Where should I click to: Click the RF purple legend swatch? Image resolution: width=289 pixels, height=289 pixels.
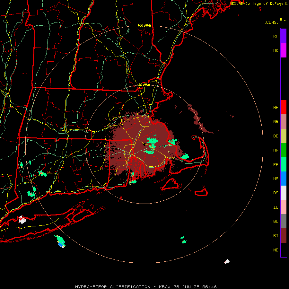coord(284,36)
